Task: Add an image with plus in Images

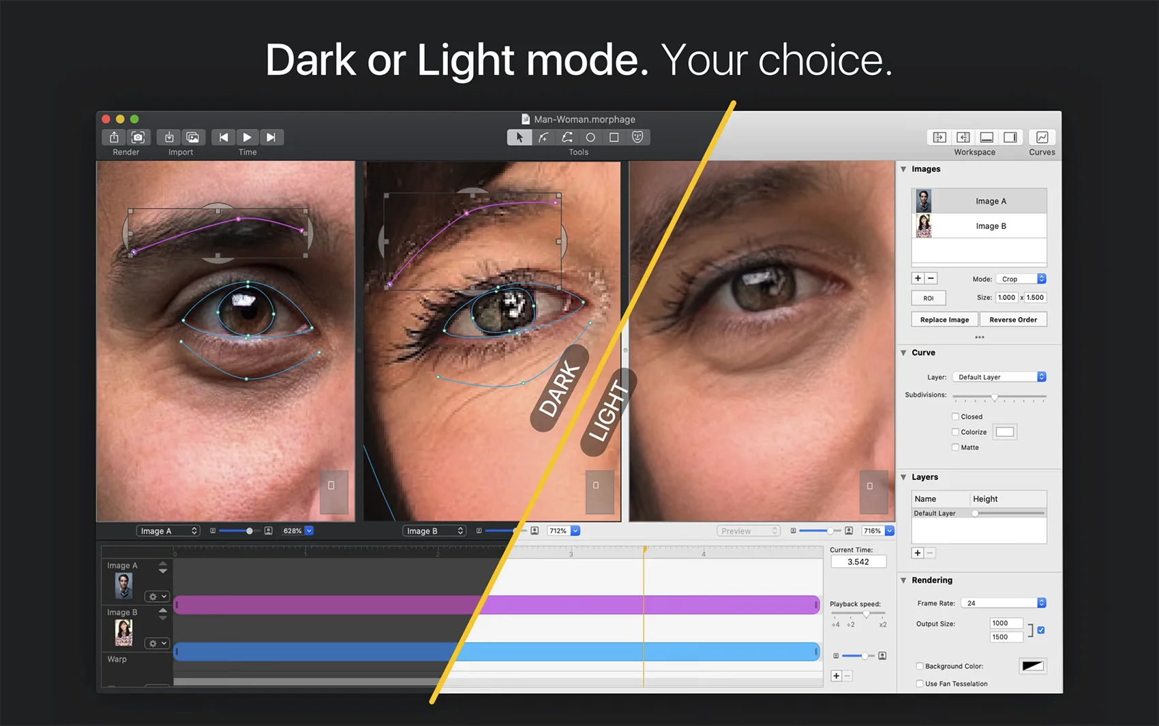Action: point(918,278)
